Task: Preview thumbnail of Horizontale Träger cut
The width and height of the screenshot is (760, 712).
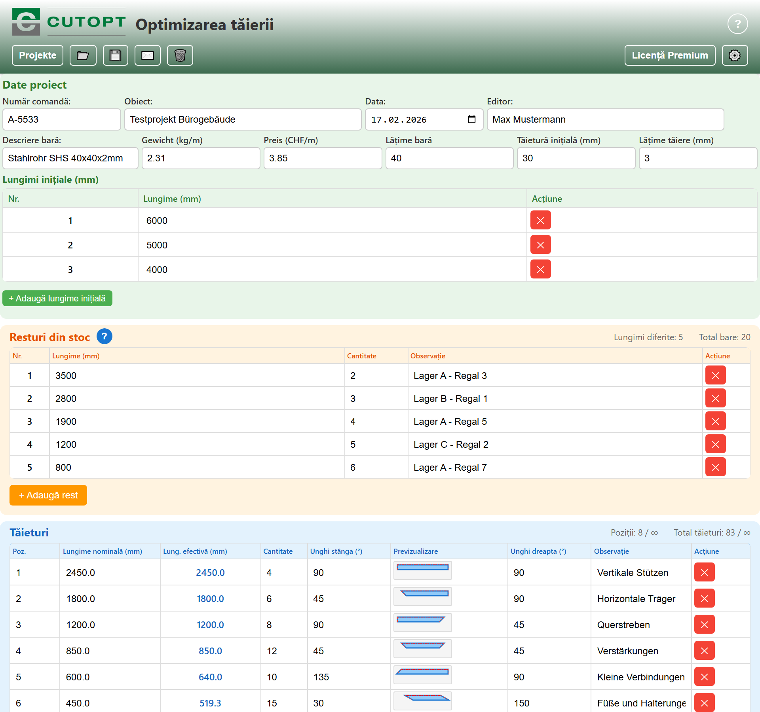Action: [423, 596]
